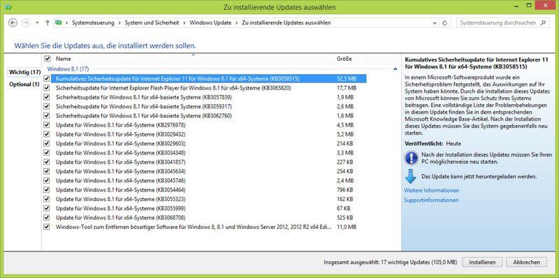This screenshot has height=278, width=559.
Task: Uncheck Flash Player update KB3065820 checkbox
Action: [x=47, y=88]
